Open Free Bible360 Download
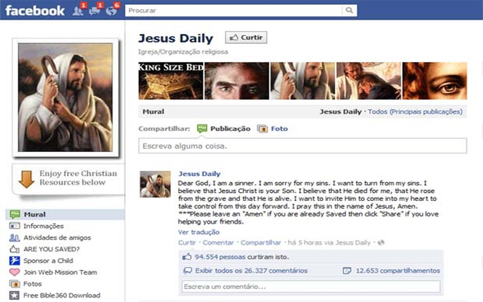 [x=62, y=295]
